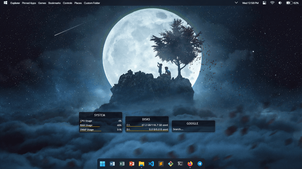Open the Explorer menu
The height and width of the screenshot is (169, 302).
tap(15, 3)
